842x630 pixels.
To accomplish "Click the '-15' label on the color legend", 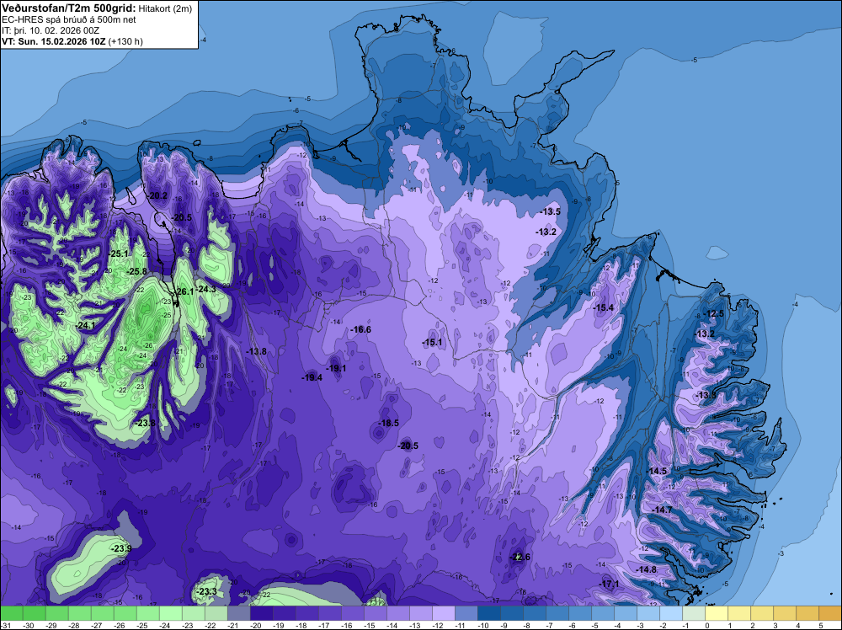I will pyautogui.click(x=369, y=626).
